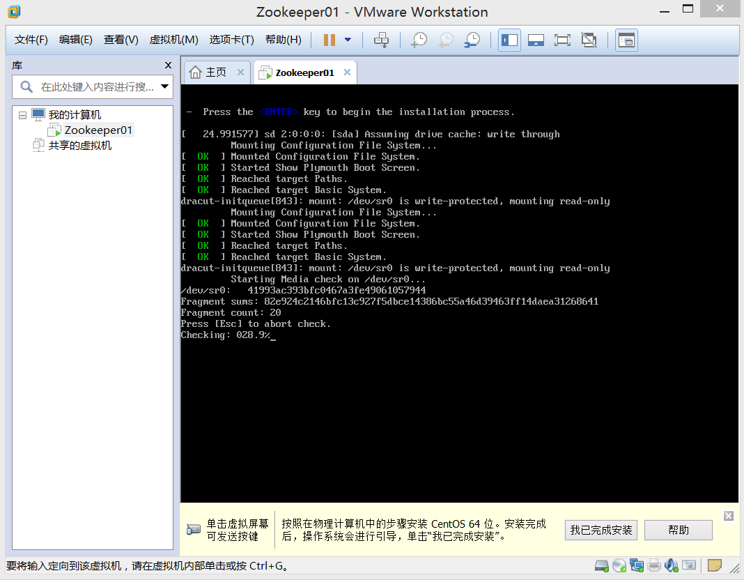744x580 pixels.
Task: Click the home icon on 主页 tab
Action: pos(196,72)
